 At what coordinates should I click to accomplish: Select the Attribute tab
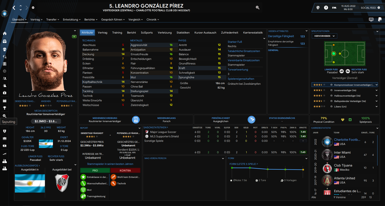coord(87,33)
